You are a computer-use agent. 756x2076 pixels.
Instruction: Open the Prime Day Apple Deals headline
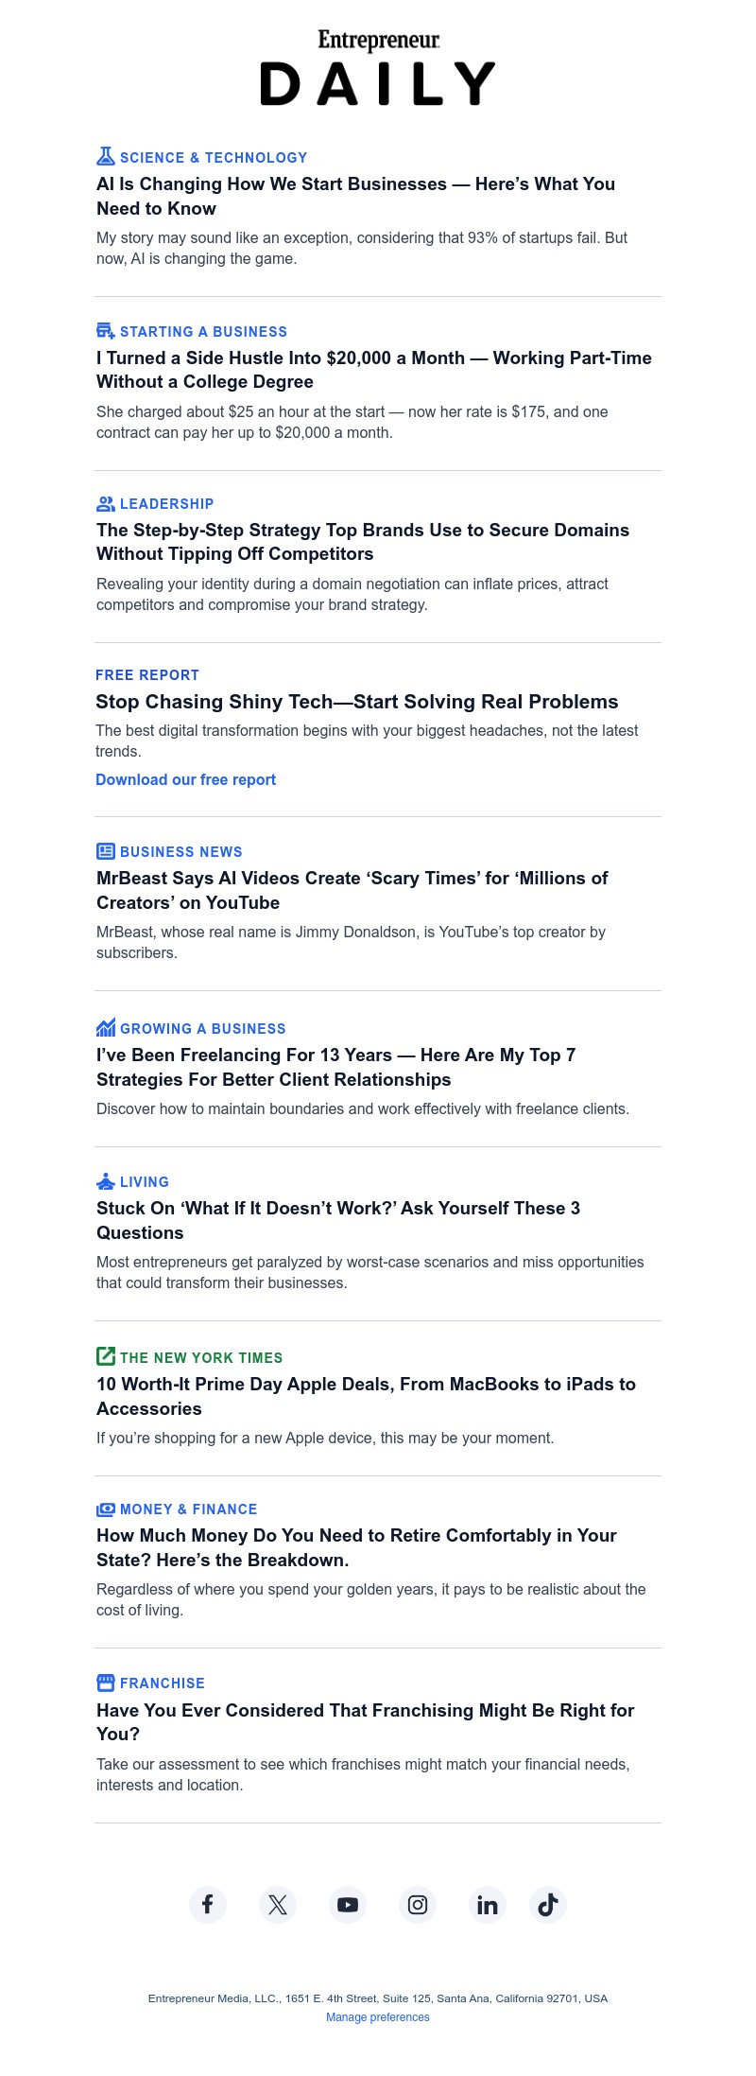coord(366,1396)
